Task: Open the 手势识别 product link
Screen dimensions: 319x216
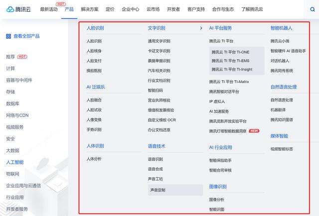Action: 94,130
